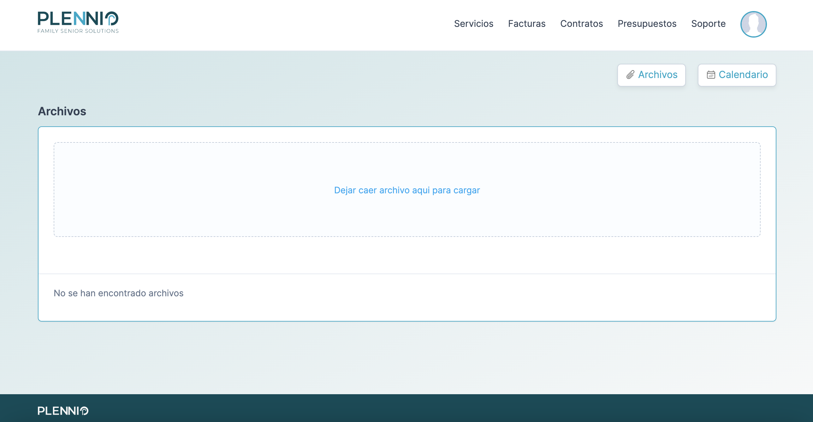Click the white Plennio footer logo

(x=63, y=411)
